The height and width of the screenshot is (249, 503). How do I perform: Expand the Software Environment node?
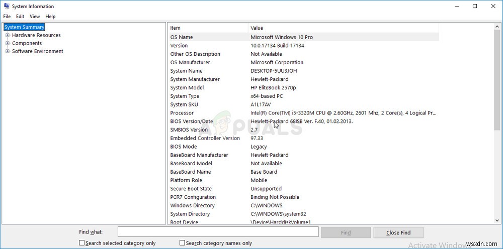point(8,51)
